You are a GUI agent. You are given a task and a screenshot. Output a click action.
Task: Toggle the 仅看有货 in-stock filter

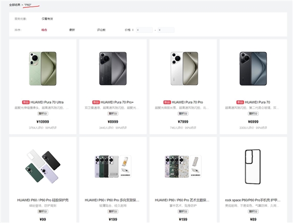(47, 19)
